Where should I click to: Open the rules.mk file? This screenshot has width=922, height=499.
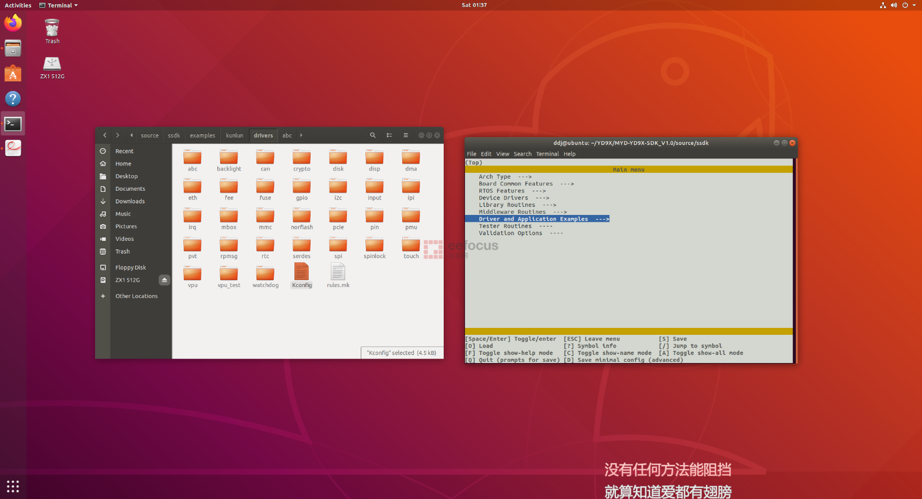point(338,272)
